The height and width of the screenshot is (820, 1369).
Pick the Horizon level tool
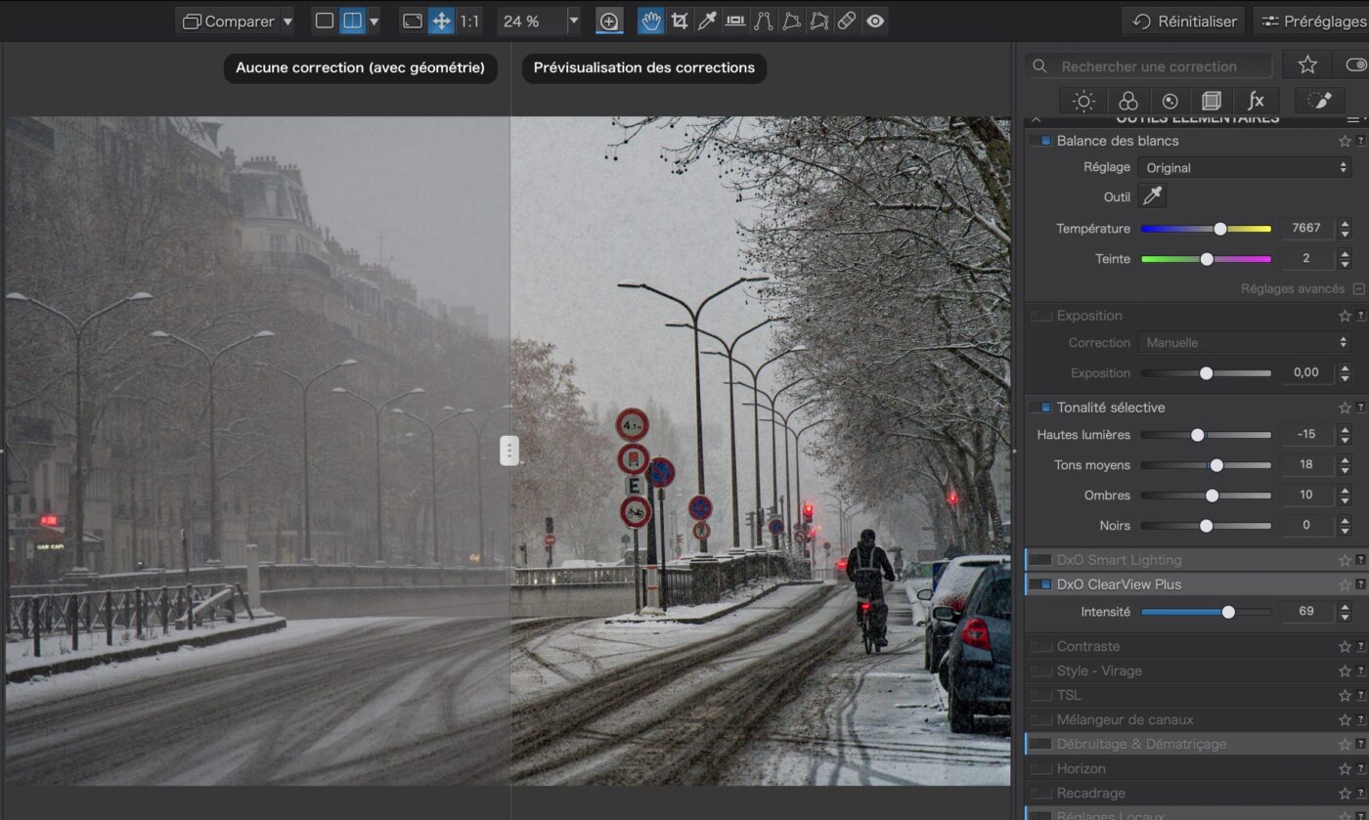(x=735, y=21)
